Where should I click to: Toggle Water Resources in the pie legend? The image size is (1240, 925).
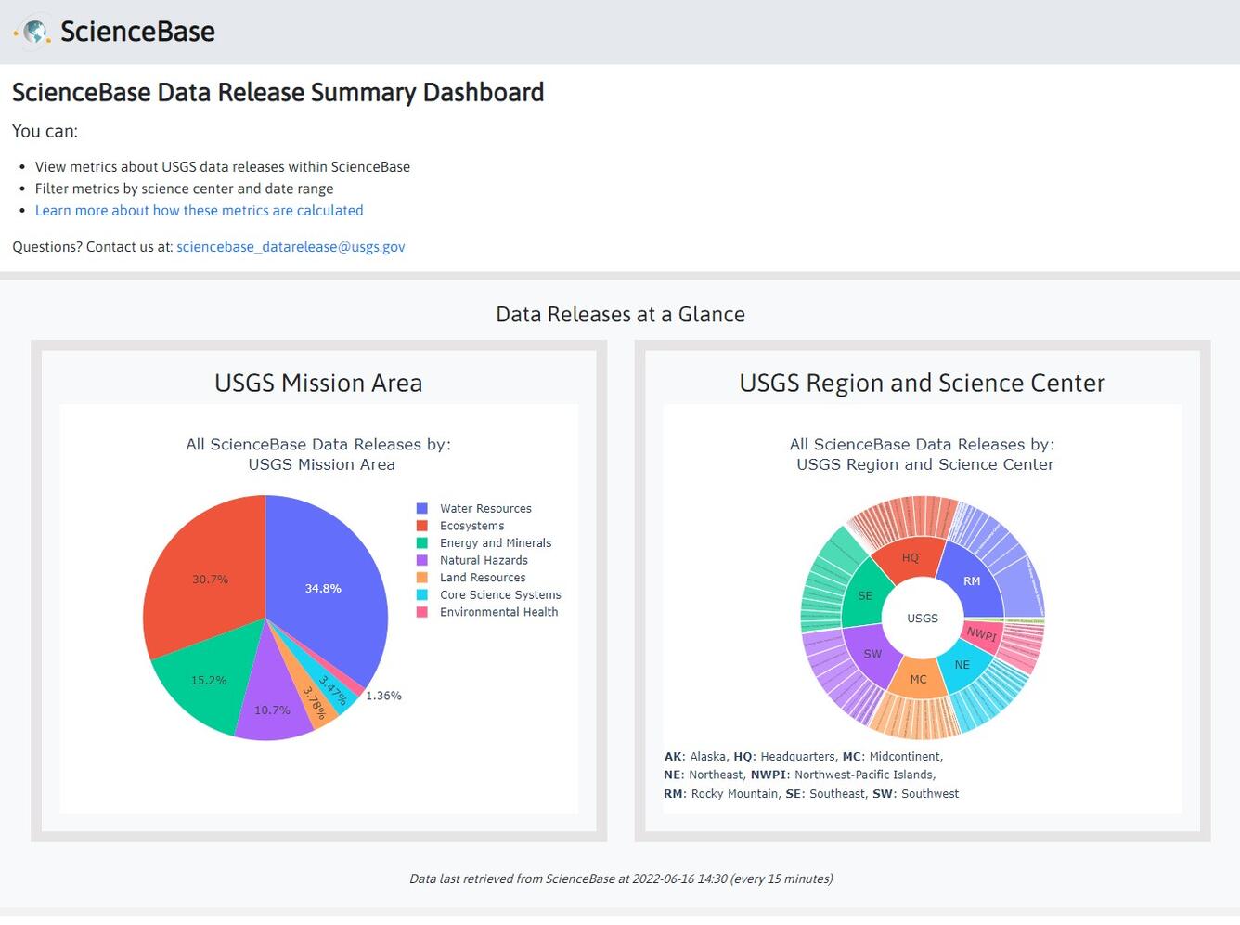click(484, 508)
